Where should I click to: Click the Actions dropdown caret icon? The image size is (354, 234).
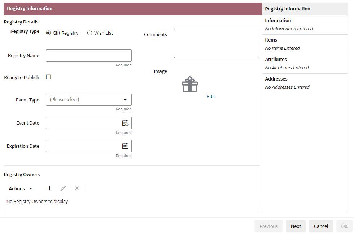31,188
